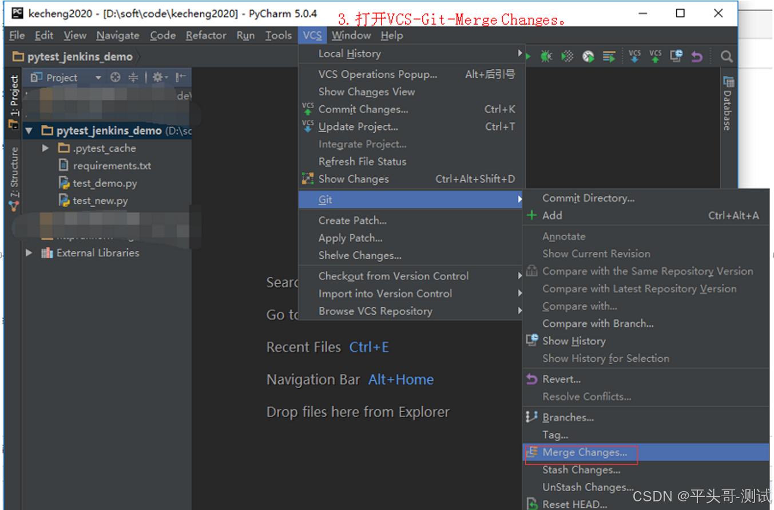The image size is (774, 510).
Task: Click the VCS Commit (green arrow) icon
Action: [x=654, y=56]
